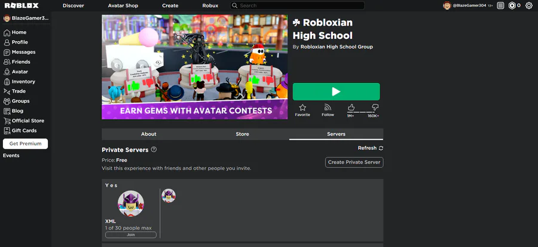Click the search magnifier icon
Screen dimensions: 538x247
pos(235,5)
